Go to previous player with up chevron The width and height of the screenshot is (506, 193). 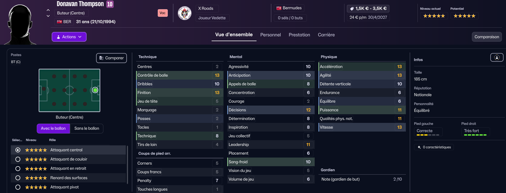(48, 10)
